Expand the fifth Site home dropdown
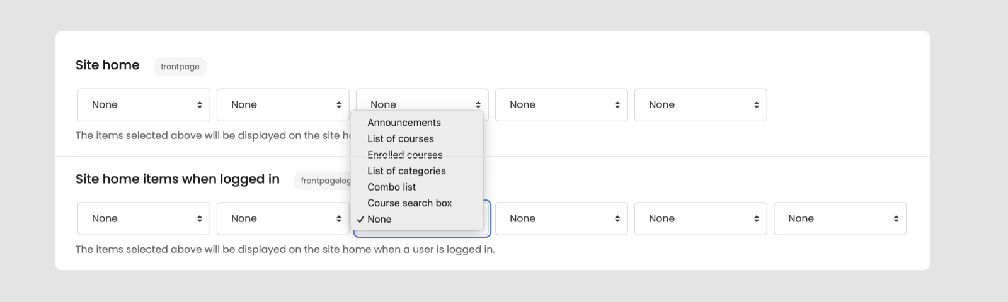Screen dimensions: 1008x302 click(701, 104)
